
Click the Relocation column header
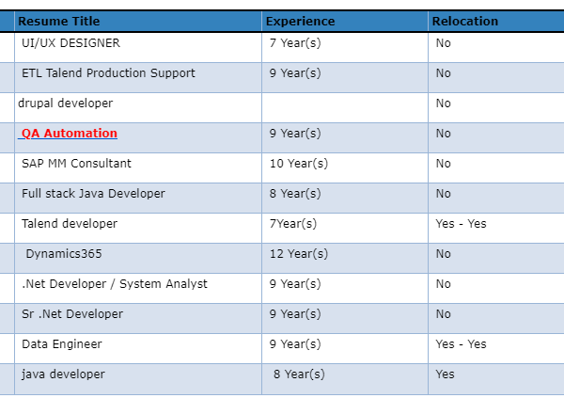coord(465,21)
